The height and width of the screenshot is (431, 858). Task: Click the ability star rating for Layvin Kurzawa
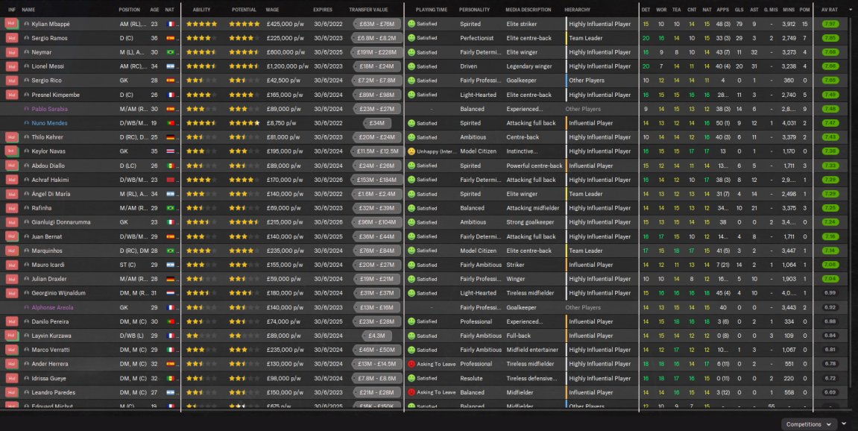201,335
